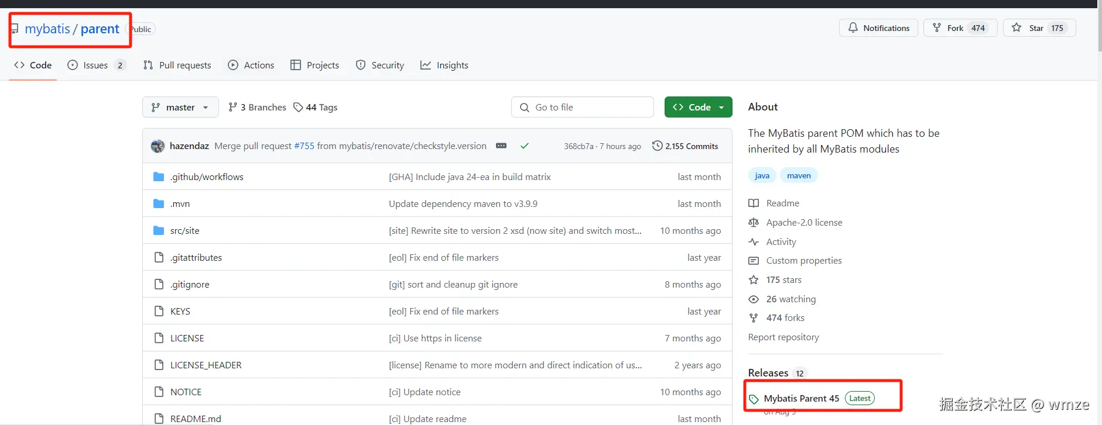The width and height of the screenshot is (1102, 425).
Task: Click the .gitignore file icon
Action: pyautogui.click(x=159, y=284)
